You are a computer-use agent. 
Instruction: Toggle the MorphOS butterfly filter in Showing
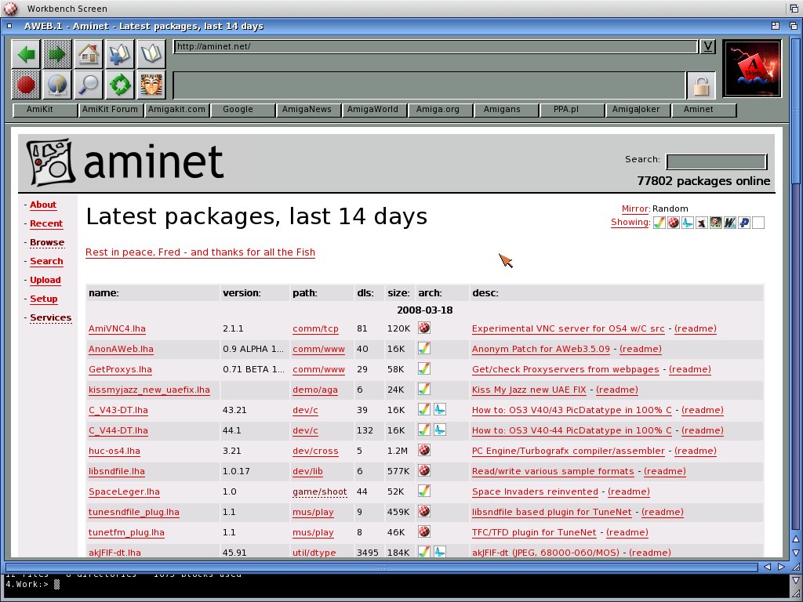687,223
